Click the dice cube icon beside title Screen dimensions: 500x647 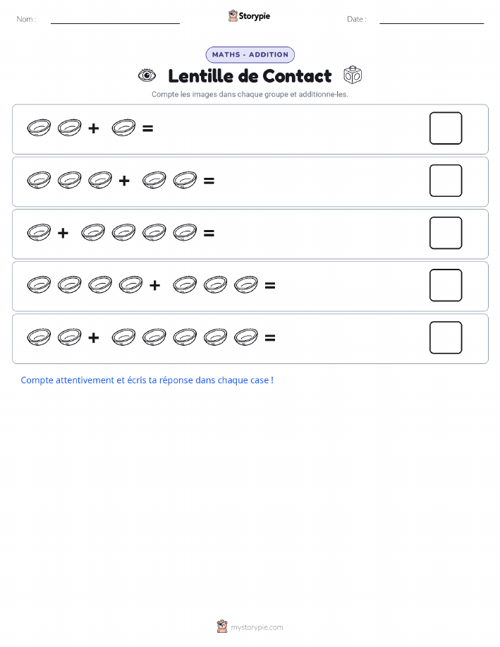(353, 75)
